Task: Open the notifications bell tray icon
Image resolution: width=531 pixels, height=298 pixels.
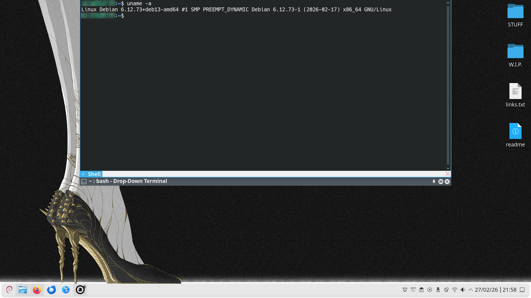Action: [x=405, y=290]
